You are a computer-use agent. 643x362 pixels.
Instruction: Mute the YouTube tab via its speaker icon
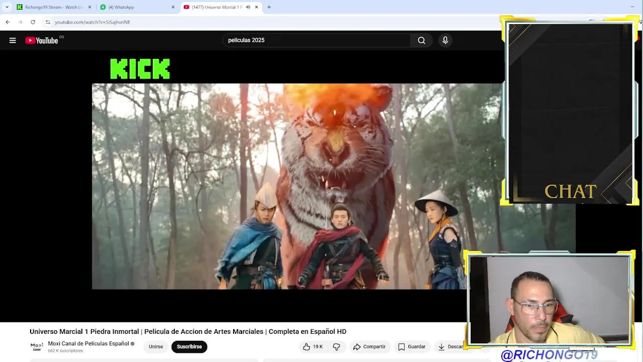248,7
